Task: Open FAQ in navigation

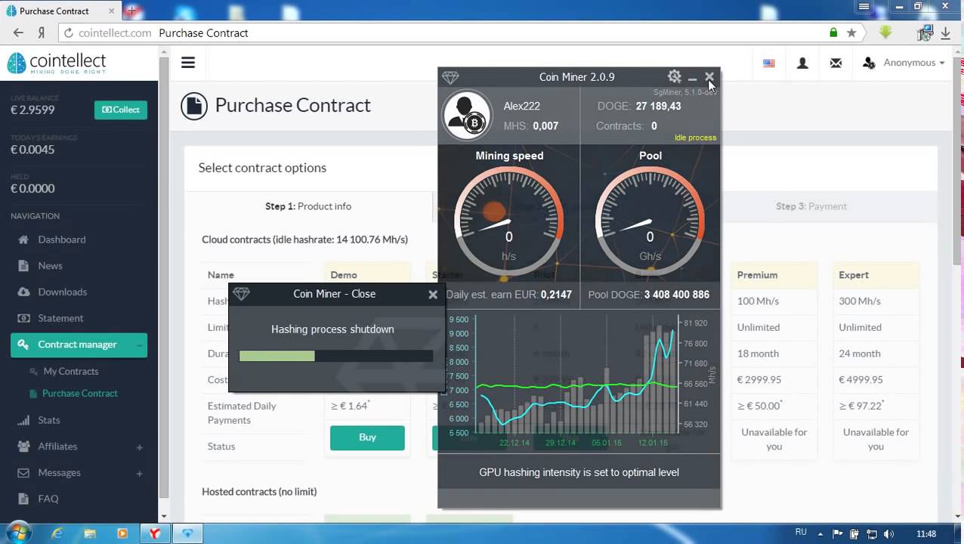Action: coord(48,499)
